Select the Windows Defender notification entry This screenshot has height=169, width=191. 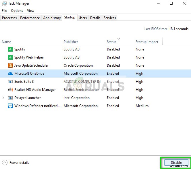[x=37, y=106]
